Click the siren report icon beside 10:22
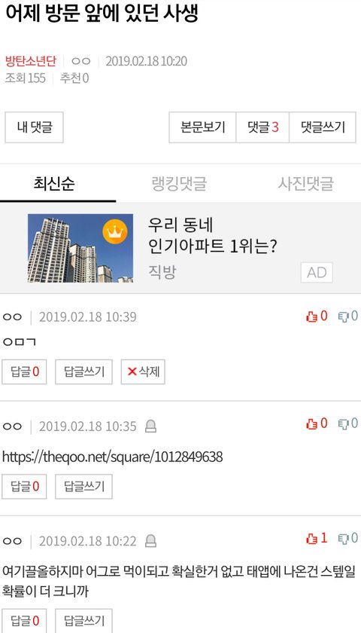361x633 pixels. [150, 541]
